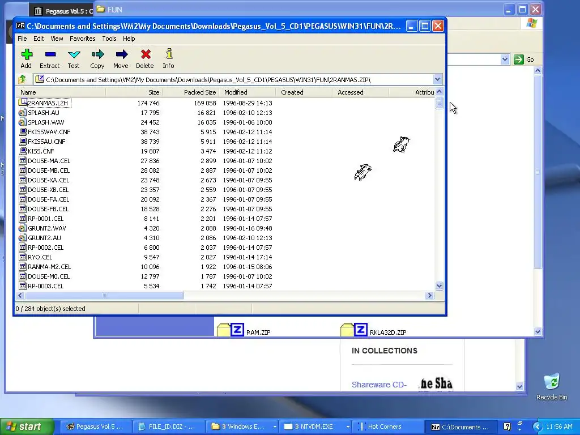This screenshot has width=580, height=435.
Task: Click the horizontal scrollbar left arrow
Action: click(x=20, y=295)
